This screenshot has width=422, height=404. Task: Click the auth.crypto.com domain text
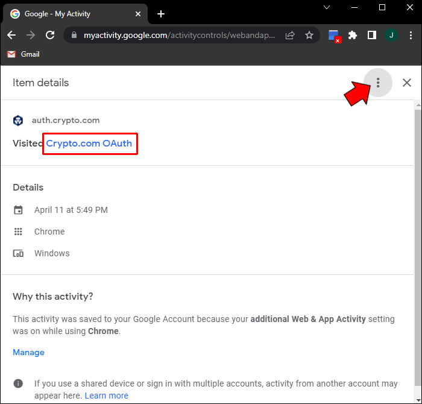[x=66, y=120]
